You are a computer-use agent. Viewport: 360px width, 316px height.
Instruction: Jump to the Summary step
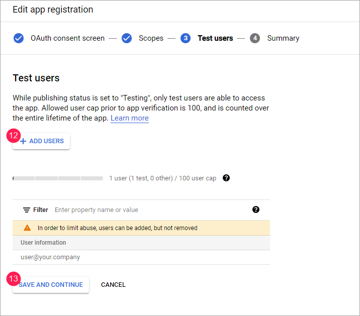[x=283, y=38]
